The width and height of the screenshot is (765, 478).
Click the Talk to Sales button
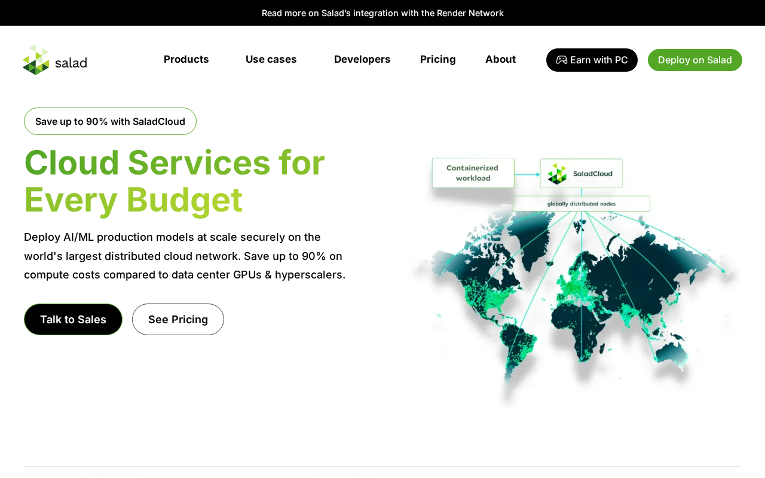(x=73, y=319)
